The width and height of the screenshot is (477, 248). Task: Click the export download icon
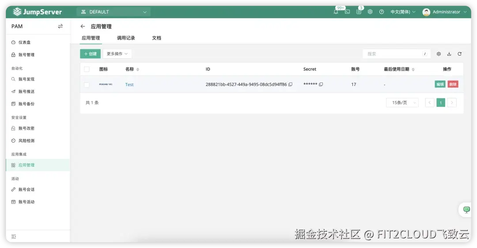tap(449, 54)
